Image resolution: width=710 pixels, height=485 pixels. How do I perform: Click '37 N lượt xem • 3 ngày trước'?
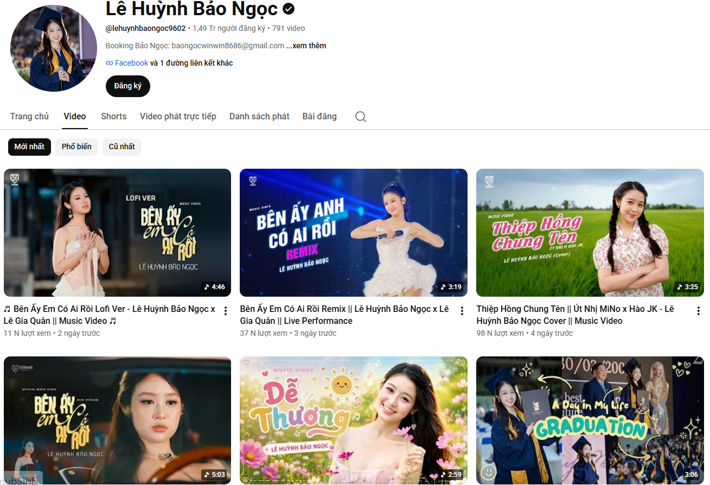(x=288, y=333)
